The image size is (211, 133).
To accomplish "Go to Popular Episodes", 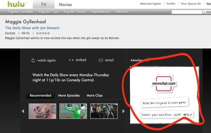I will pos(20,12).
